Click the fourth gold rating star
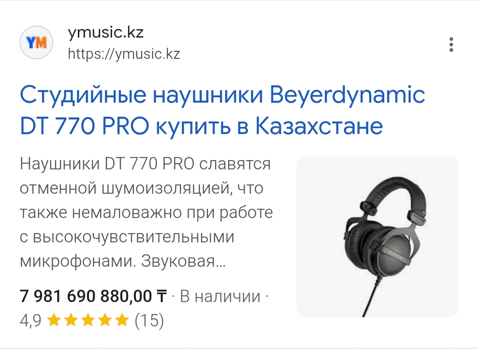 [105, 320]
